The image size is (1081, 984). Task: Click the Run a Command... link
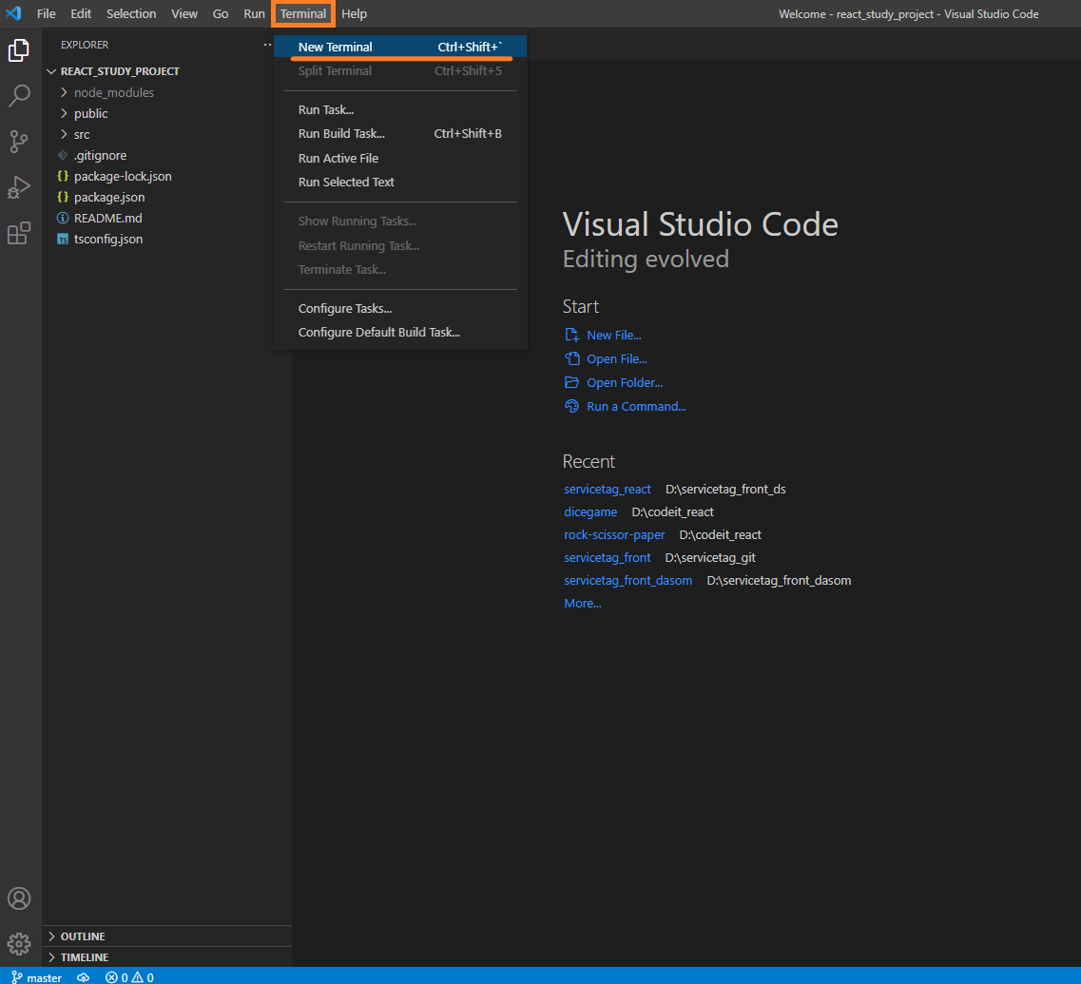coord(636,406)
